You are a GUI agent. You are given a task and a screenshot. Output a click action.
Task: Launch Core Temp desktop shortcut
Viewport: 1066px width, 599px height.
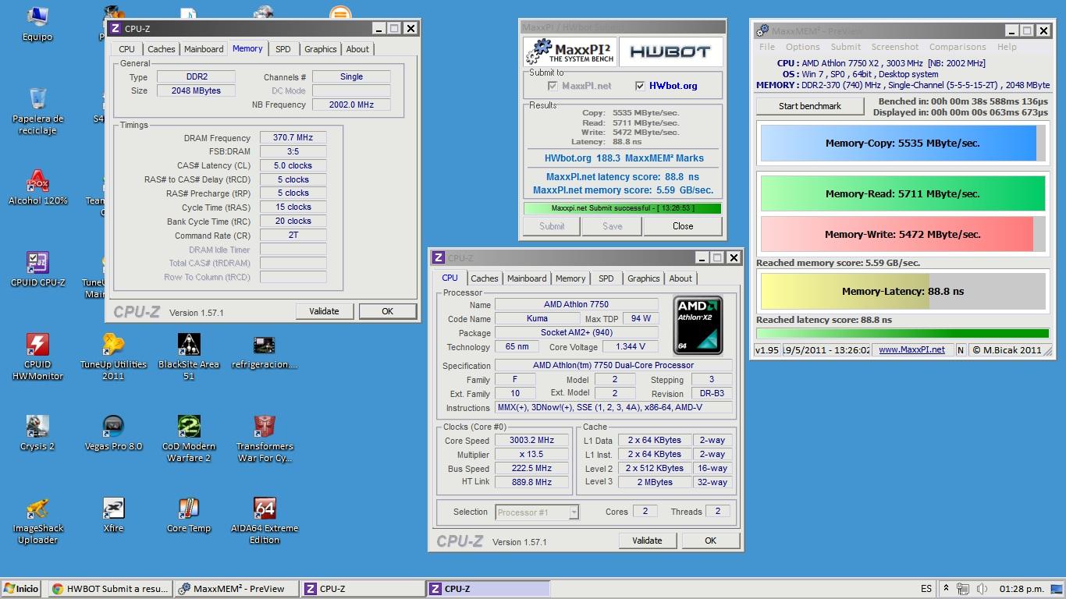tap(189, 515)
